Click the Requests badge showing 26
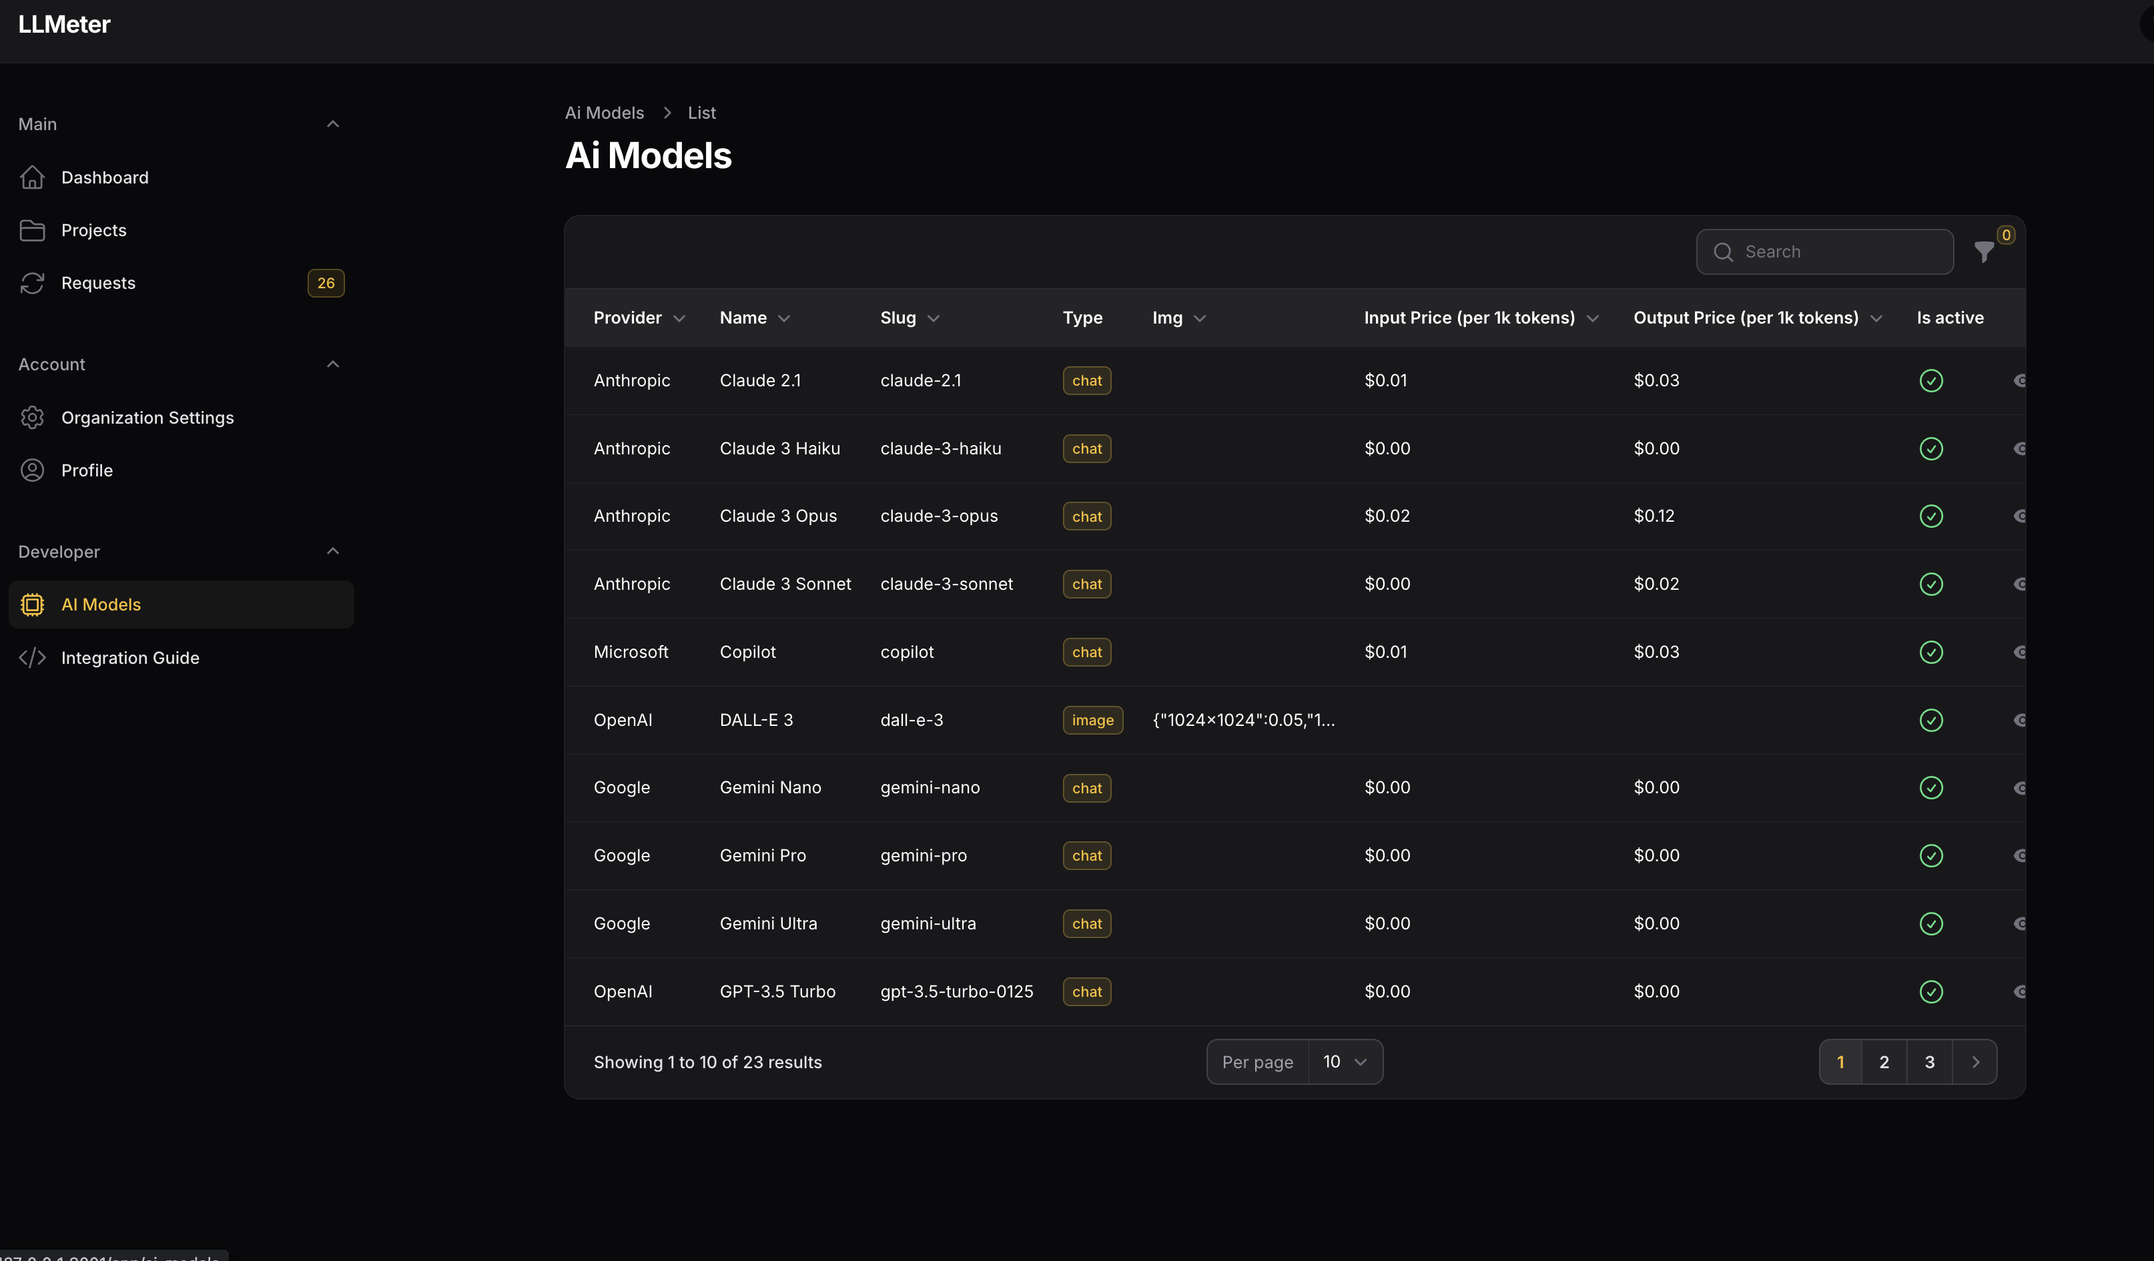Viewport: 2154px width, 1261px height. tap(326, 283)
